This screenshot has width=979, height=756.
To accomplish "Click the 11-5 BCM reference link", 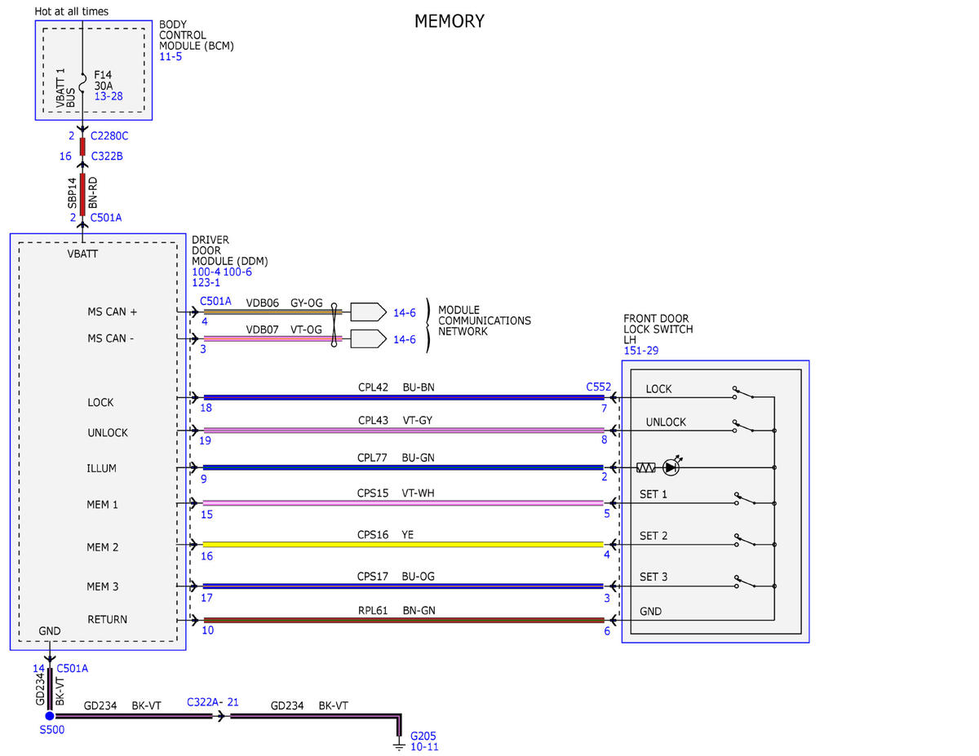I will tap(171, 57).
